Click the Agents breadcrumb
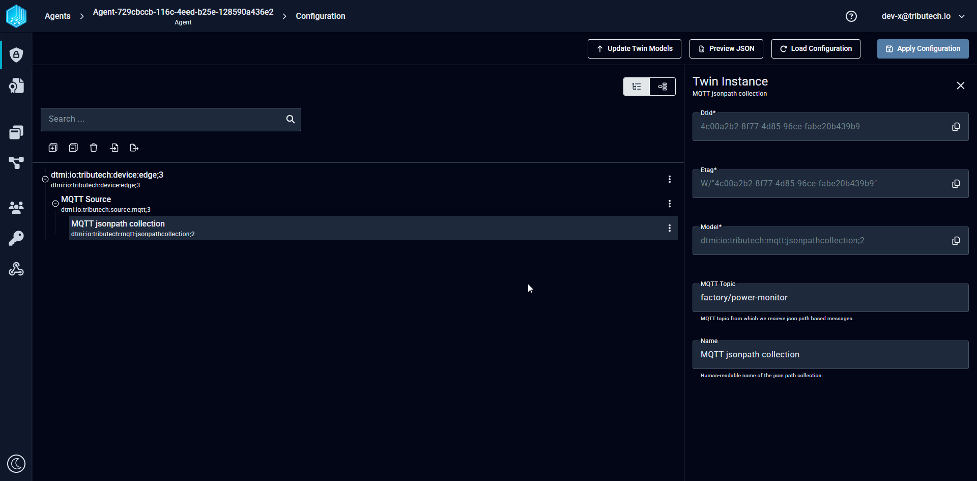The image size is (977, 481). (58, 16)
